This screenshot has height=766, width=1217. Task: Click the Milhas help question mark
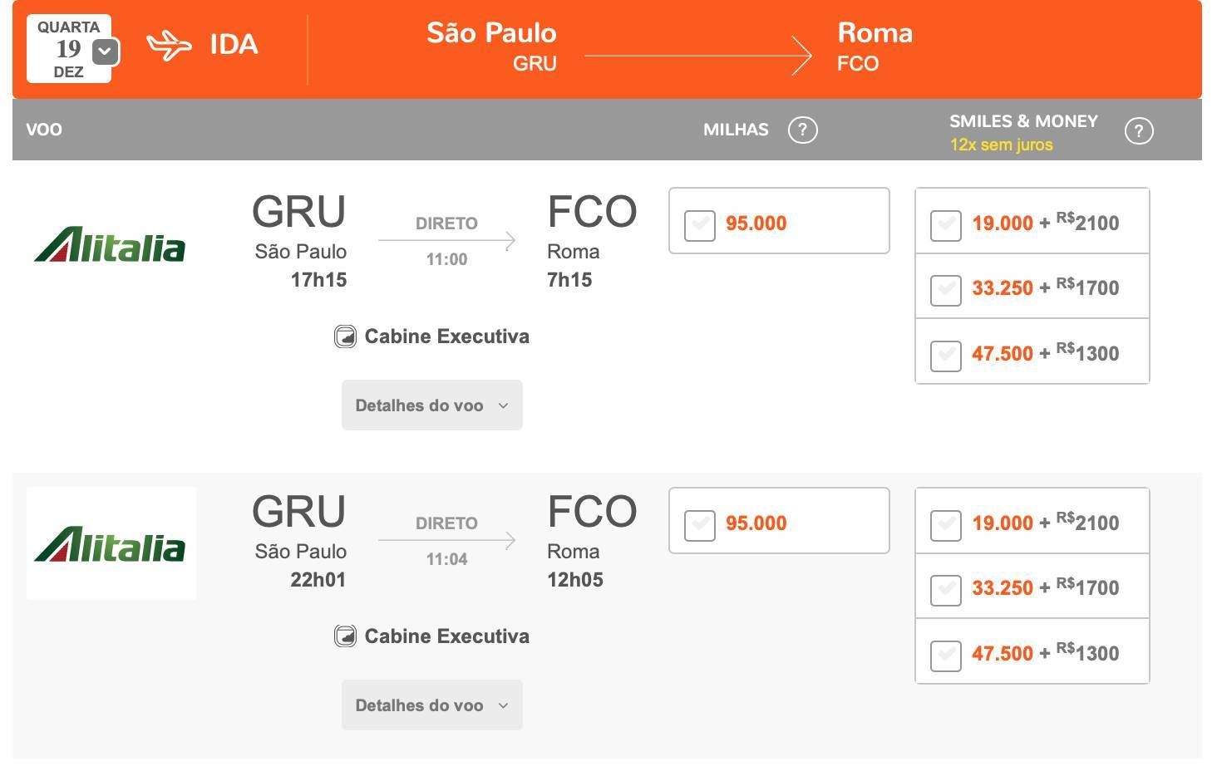802,130
